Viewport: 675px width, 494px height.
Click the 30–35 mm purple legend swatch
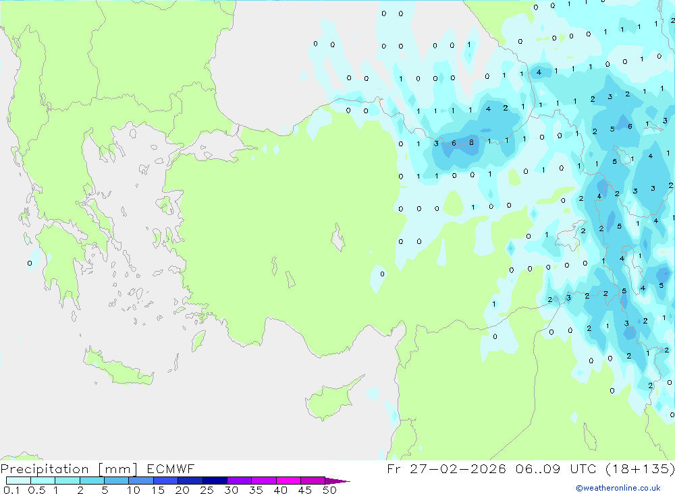click(239, 481)
